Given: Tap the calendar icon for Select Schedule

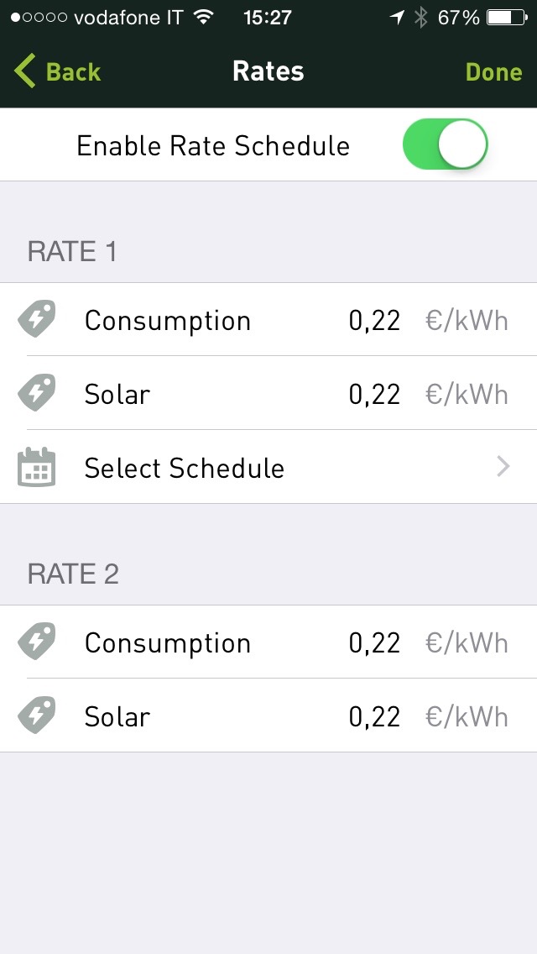Looking at the screenshot, I should (37, 467).
